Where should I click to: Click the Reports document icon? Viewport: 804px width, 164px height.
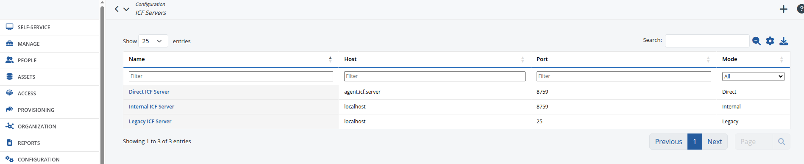click(9, 142)
